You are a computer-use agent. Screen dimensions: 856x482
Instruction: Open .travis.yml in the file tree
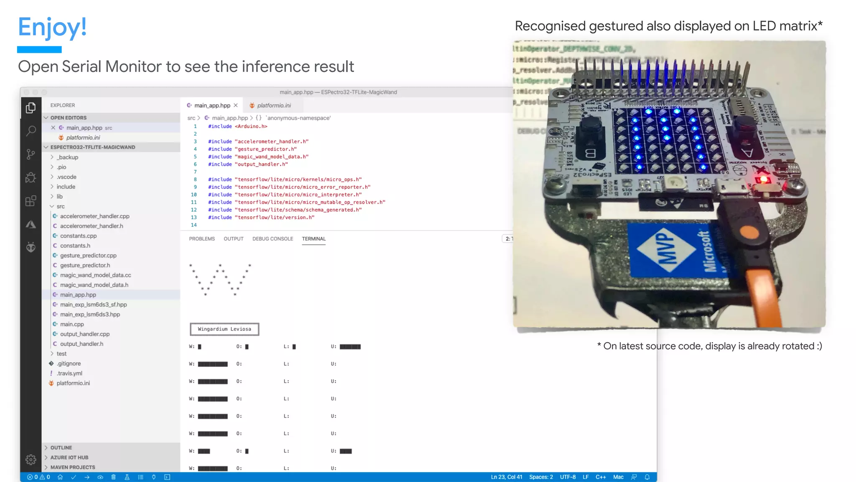click(69, 373)
